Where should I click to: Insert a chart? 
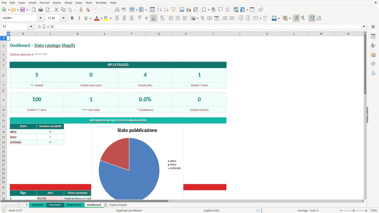pyautogui.click(x=189, y=10)
